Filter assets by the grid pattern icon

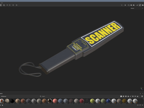(x=135, y=96)
